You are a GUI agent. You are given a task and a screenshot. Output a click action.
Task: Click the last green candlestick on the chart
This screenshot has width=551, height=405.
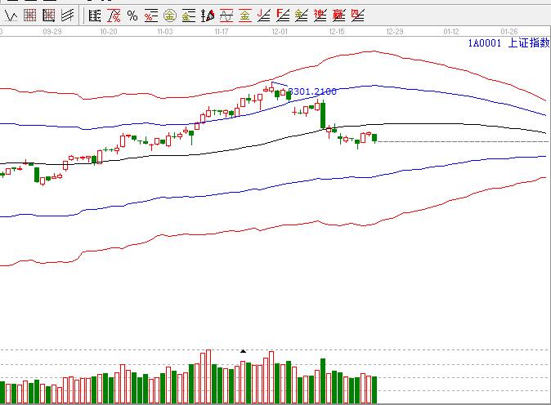click(x=374, y=137)
